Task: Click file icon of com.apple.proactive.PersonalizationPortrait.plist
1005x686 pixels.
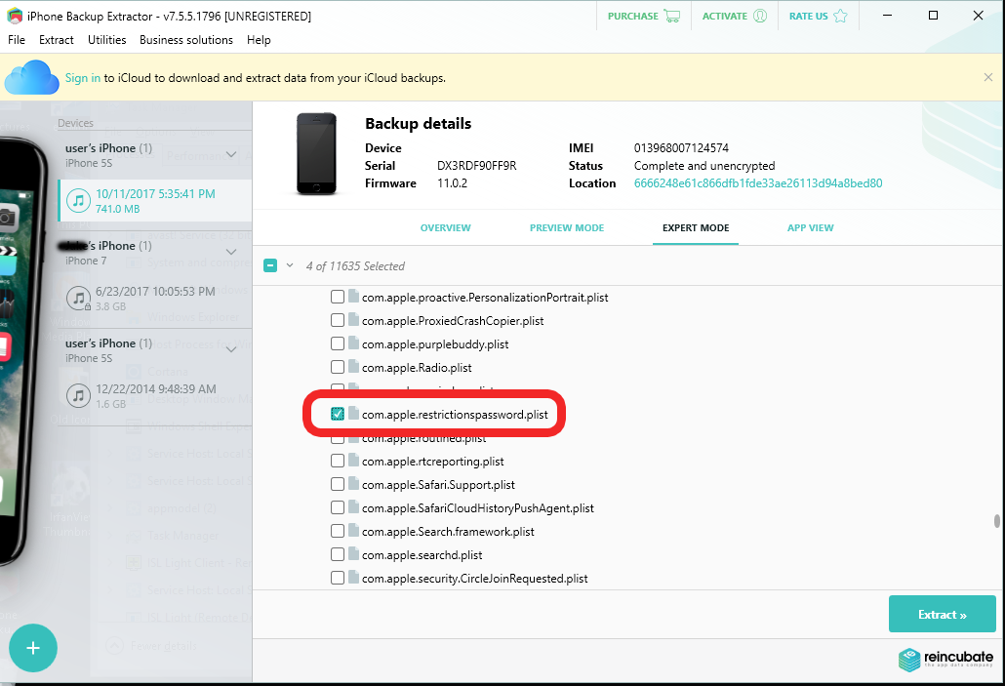Action: click(354, 297)
